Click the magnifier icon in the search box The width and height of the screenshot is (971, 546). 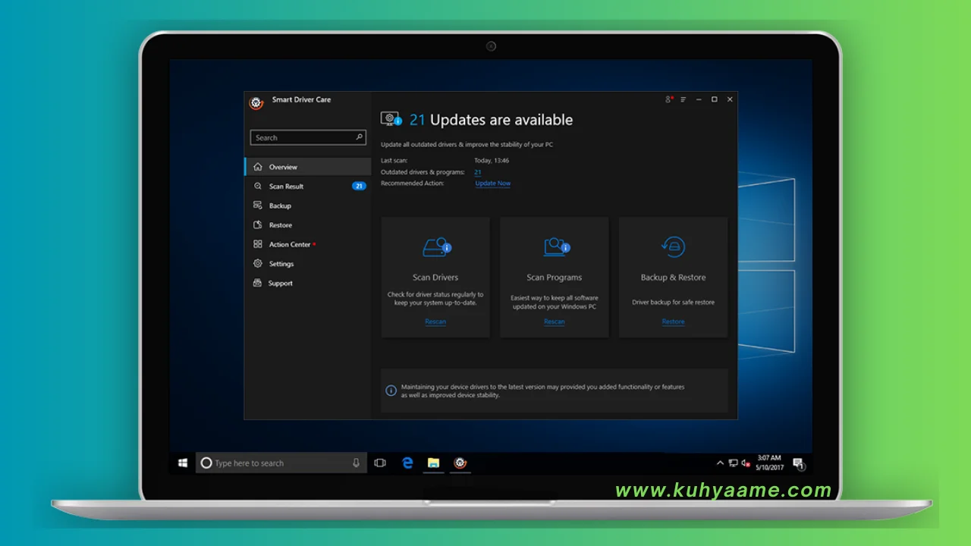[x=360, y=137]
